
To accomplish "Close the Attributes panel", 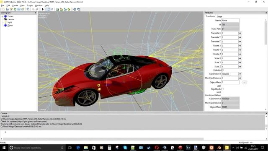I will pos(266,13).
